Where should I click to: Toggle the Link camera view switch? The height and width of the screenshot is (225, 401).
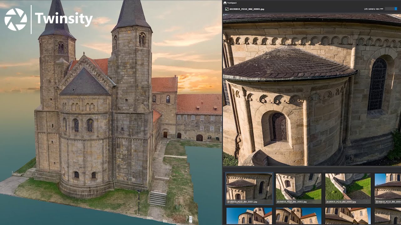[391, 9]
